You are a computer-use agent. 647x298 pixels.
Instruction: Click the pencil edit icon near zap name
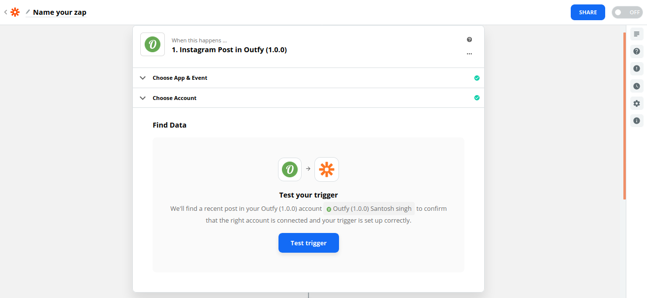coord(28,12)
